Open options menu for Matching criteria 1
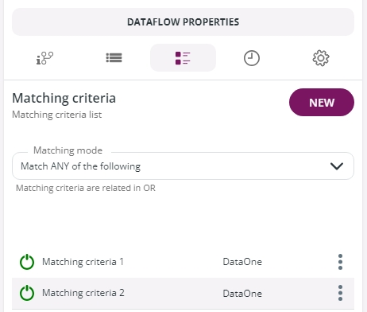The image size is (367, 312). click(x=340, y=262)
